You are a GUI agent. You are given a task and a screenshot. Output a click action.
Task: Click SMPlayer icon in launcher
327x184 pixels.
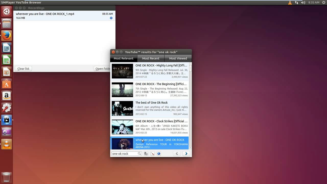point(7,120)
